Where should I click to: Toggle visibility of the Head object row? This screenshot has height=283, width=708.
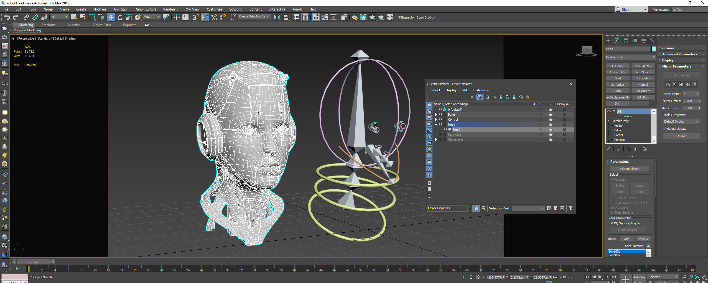445,129
